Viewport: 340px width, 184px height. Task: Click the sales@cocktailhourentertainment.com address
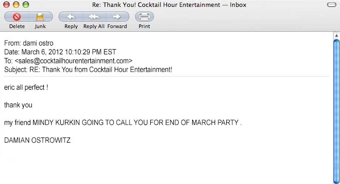74,60
